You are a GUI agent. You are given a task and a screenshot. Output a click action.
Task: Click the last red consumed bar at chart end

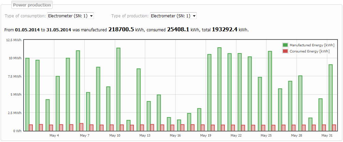tap(334, 128)
